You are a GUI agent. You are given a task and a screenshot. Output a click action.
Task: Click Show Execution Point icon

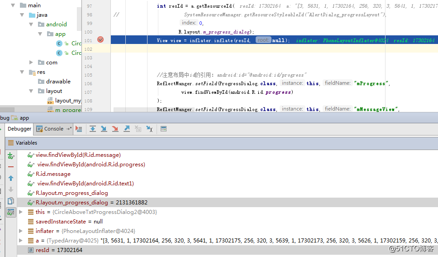pos(79,129)
